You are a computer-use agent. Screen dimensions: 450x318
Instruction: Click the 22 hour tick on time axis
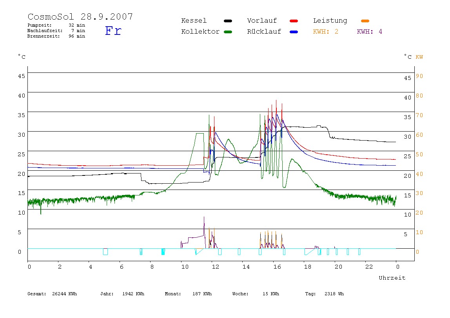point(369,267)
